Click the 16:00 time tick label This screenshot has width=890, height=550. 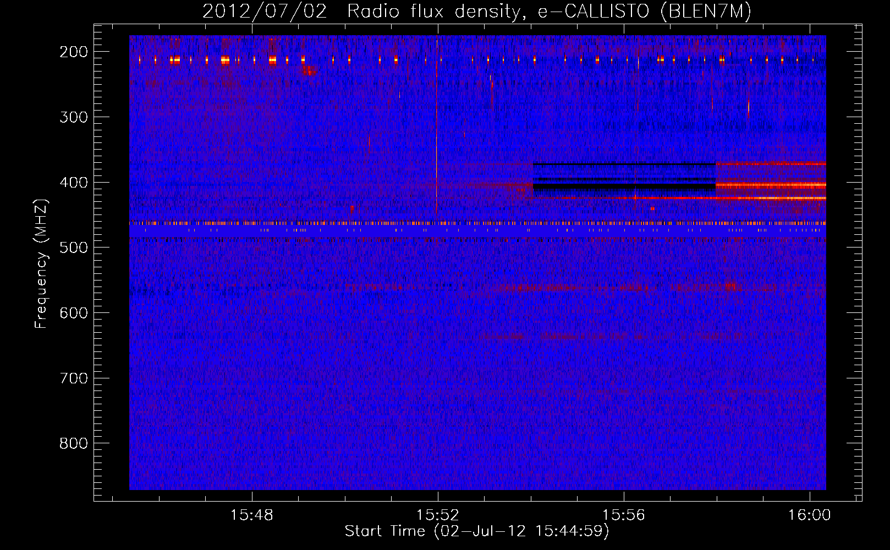[809, 515]
